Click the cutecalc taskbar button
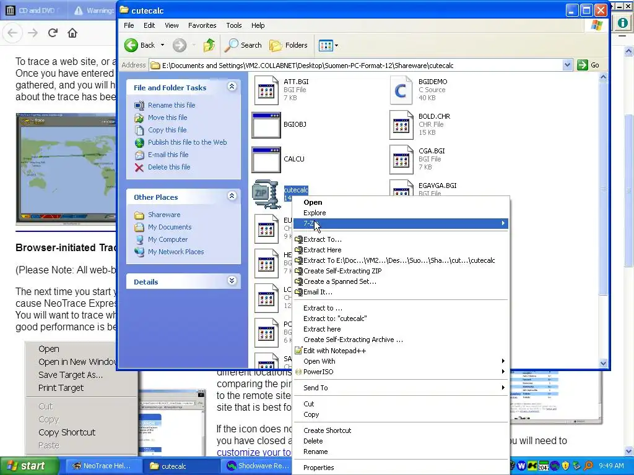The width and height of the screenshot is (634, 475). click(182, 466)
